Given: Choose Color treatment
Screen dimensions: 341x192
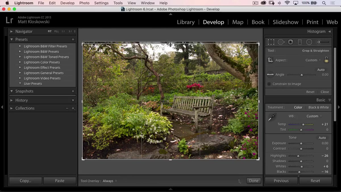Looking at the screenshot, I should point(298,107).
